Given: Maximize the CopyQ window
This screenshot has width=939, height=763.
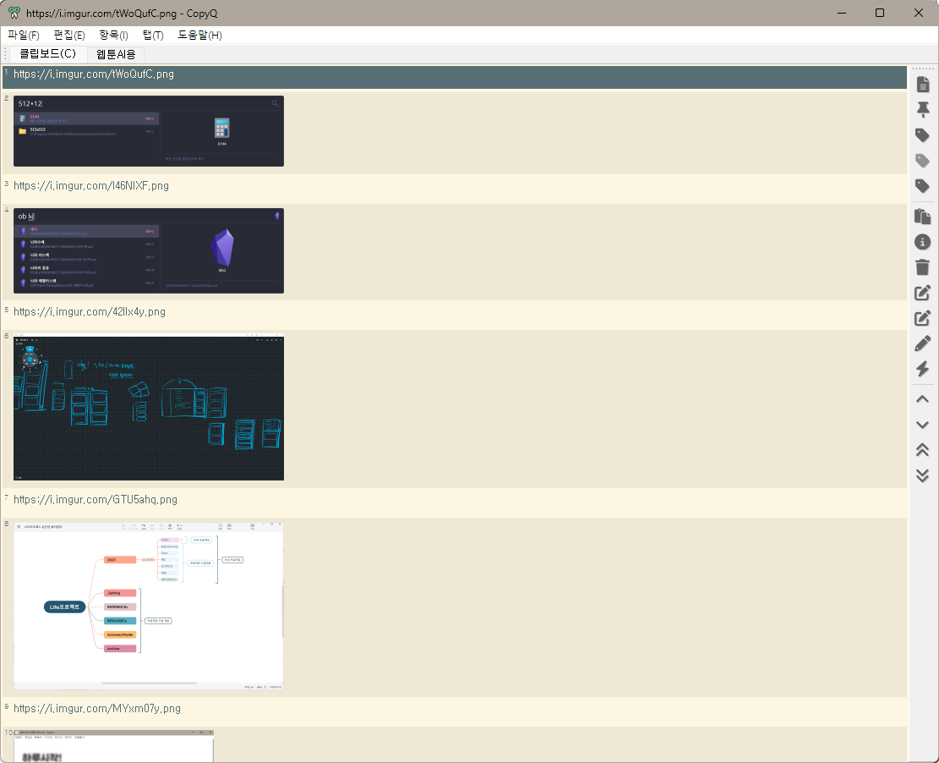Looking at the screenshot, I should click(880, 13).
